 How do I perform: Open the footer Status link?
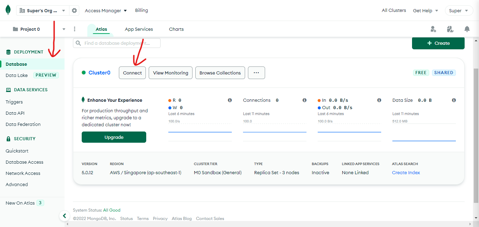[x=127, y=218]
